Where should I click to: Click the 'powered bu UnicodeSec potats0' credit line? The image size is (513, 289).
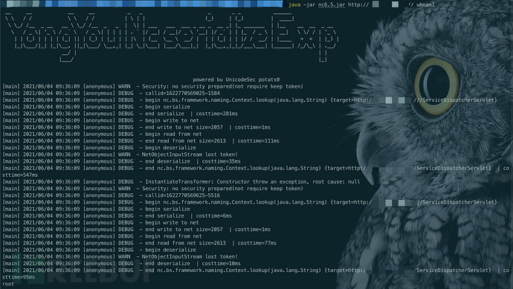tap(236, 79)
